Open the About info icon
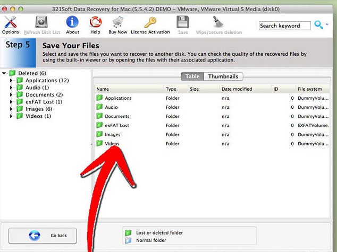This screenshot has height=252, width=337. pyautogui.click(x=72, y=22)
